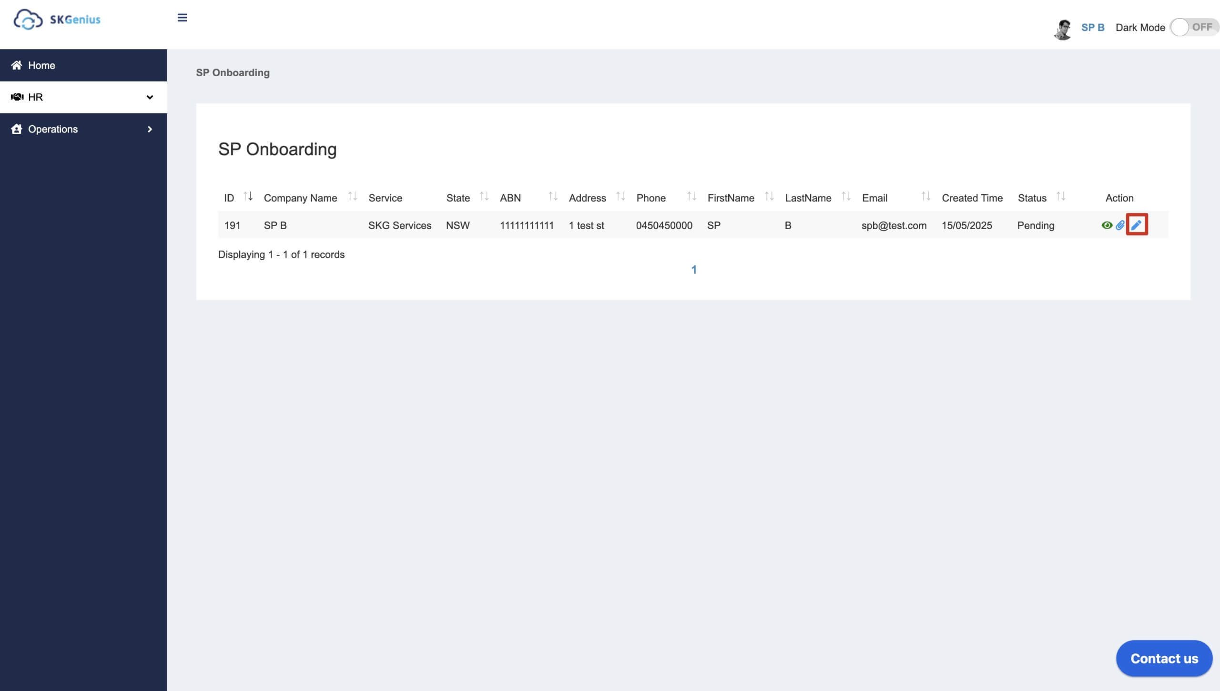1220x691 pixels.
Task: Click created date 15/05/2025
Action: pos(966,226)
